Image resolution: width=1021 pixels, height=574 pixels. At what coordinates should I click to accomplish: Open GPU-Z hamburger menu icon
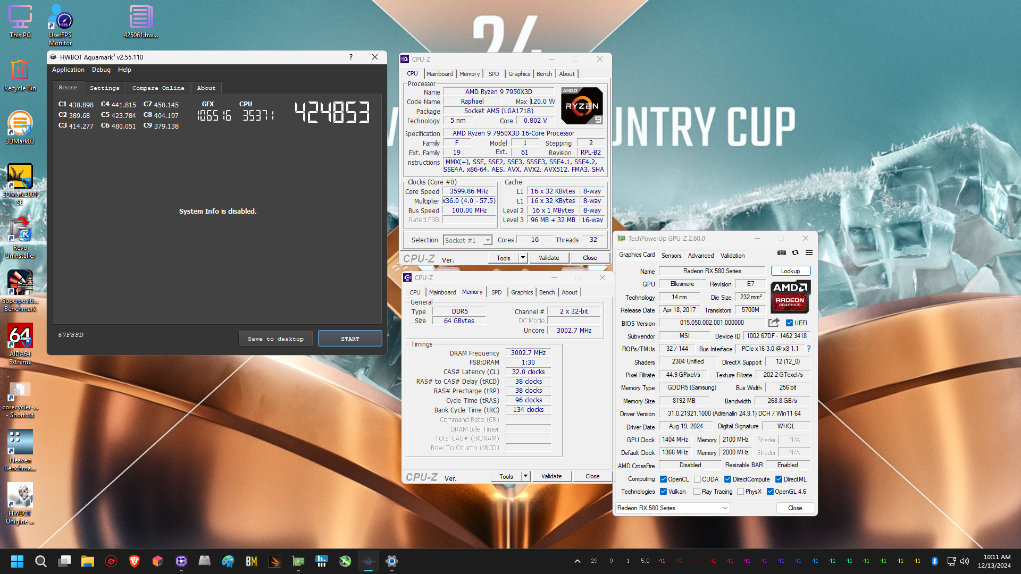click(x=809, y=253)
